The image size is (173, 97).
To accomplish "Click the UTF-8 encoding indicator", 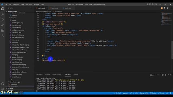I will 132,93.
